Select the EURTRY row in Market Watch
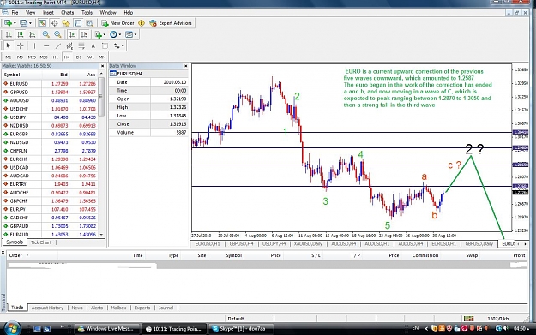The width and height of the screenshot is (536, 335). [x=50, y=184]
